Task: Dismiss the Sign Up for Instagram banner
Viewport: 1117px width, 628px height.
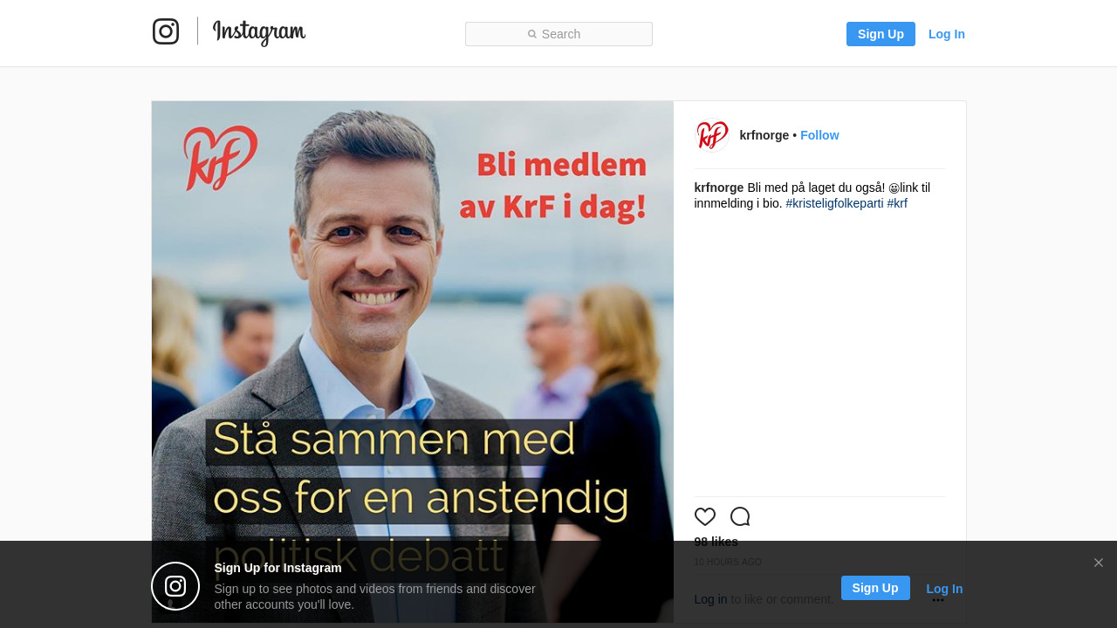Action: [x=1099, y=563]
